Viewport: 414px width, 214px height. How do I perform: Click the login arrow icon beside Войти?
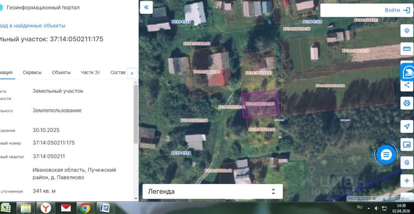[406, 11]
